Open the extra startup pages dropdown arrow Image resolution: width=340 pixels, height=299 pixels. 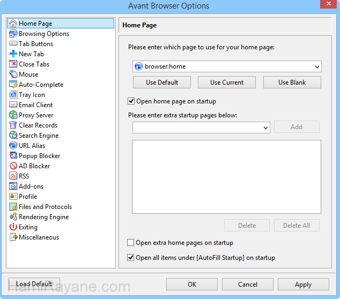coord(266,128)
